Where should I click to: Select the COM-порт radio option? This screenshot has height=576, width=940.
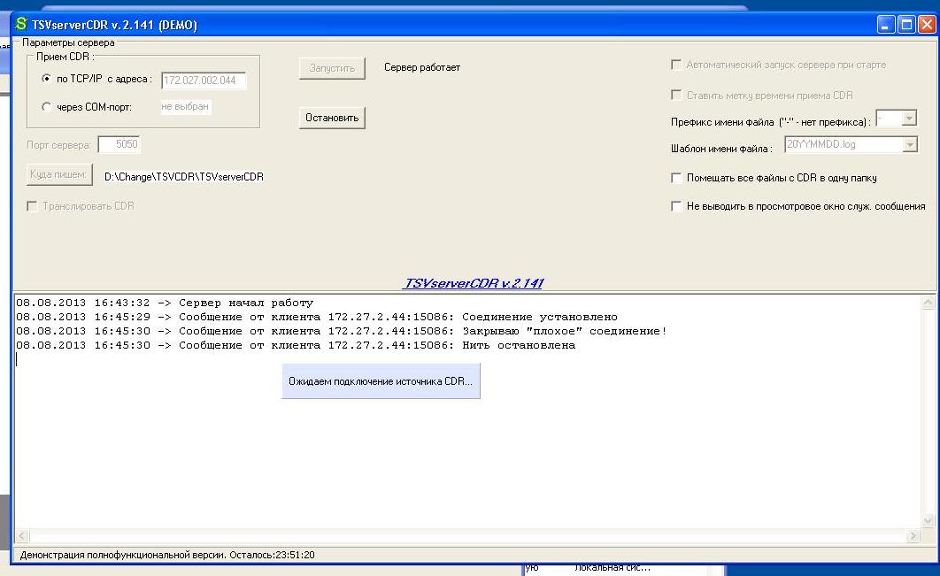46,107
